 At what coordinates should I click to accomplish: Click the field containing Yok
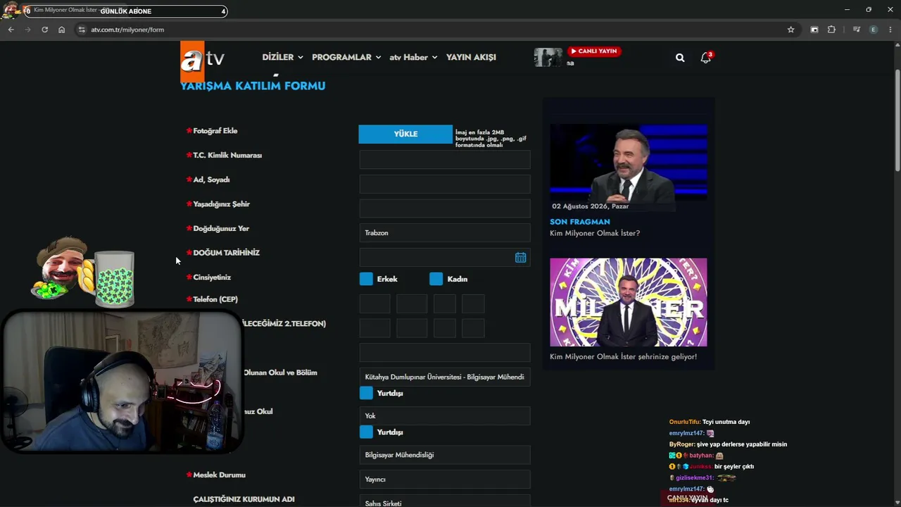[x=445, y=415]
